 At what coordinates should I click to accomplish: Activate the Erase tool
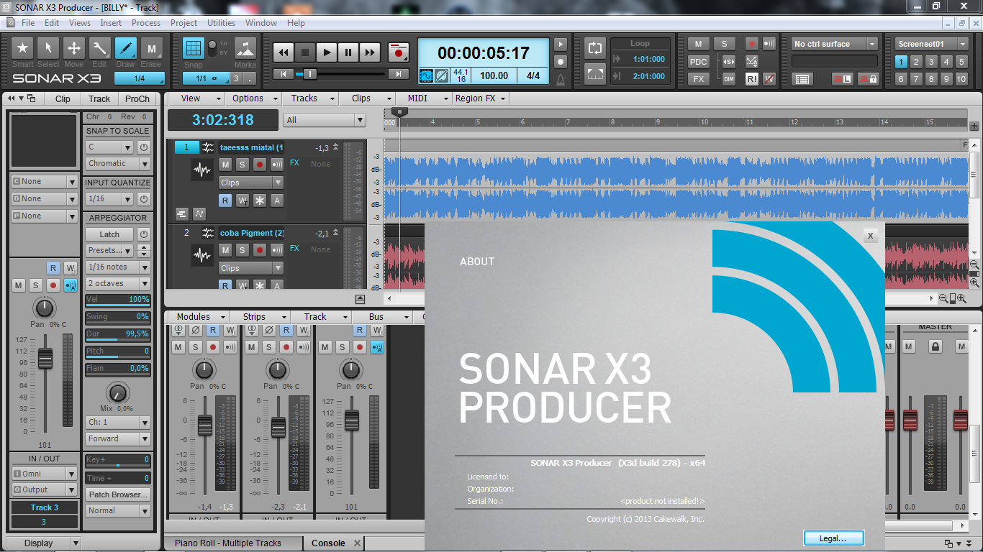pos(151,49)
